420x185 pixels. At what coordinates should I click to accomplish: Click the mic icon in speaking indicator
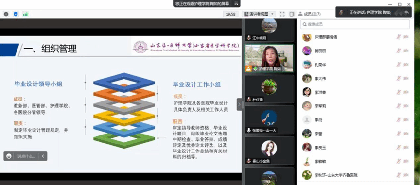(341, 12)
